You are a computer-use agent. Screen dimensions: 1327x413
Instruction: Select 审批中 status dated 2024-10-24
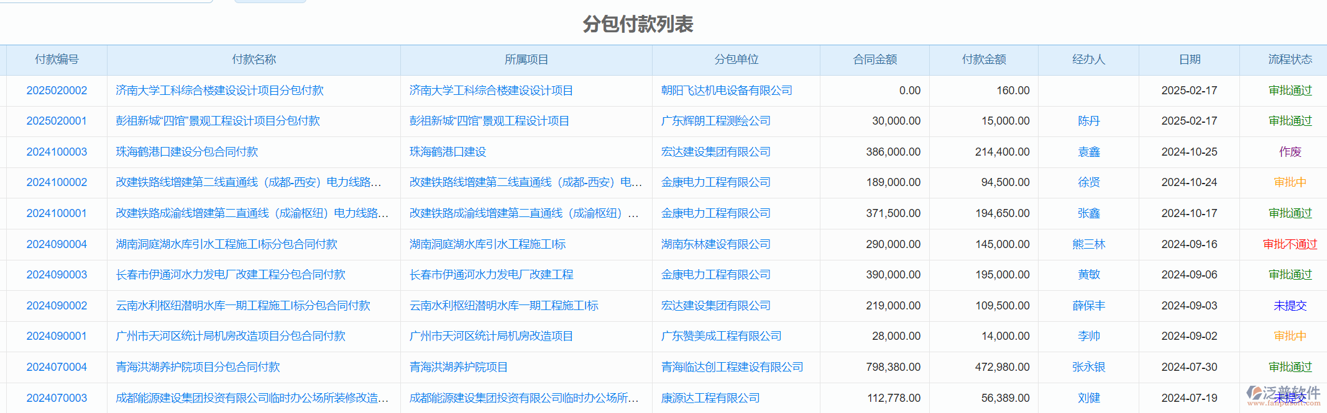pos(1290,182)
